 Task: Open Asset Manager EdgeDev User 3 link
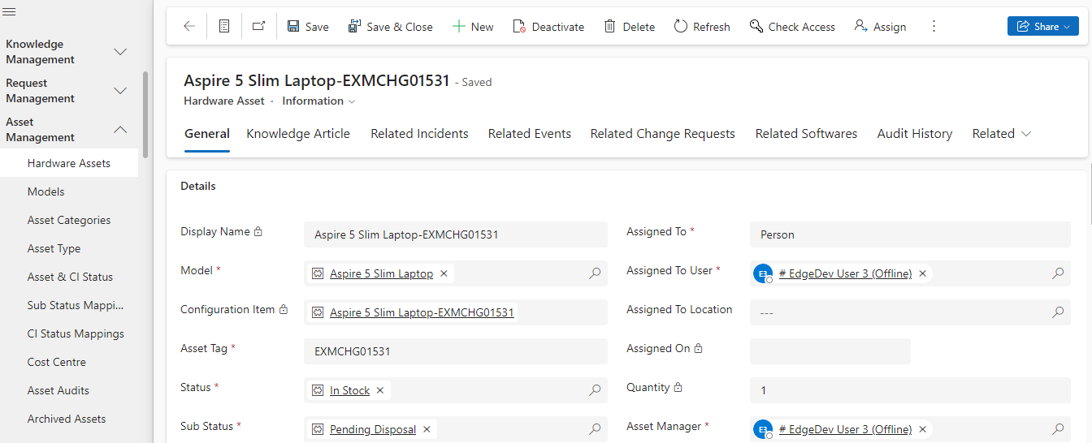pos(845,429)
